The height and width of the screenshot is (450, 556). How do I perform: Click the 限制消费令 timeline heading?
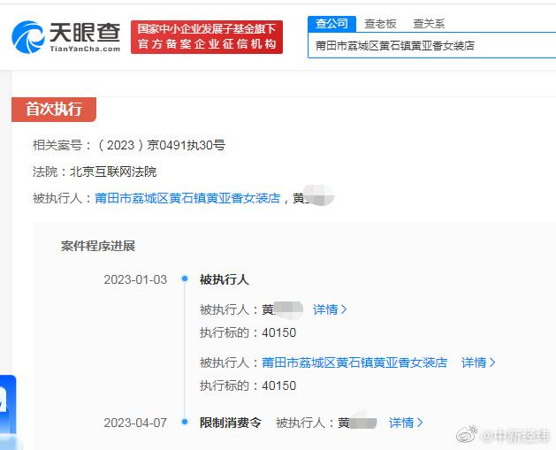pos(231,423)
